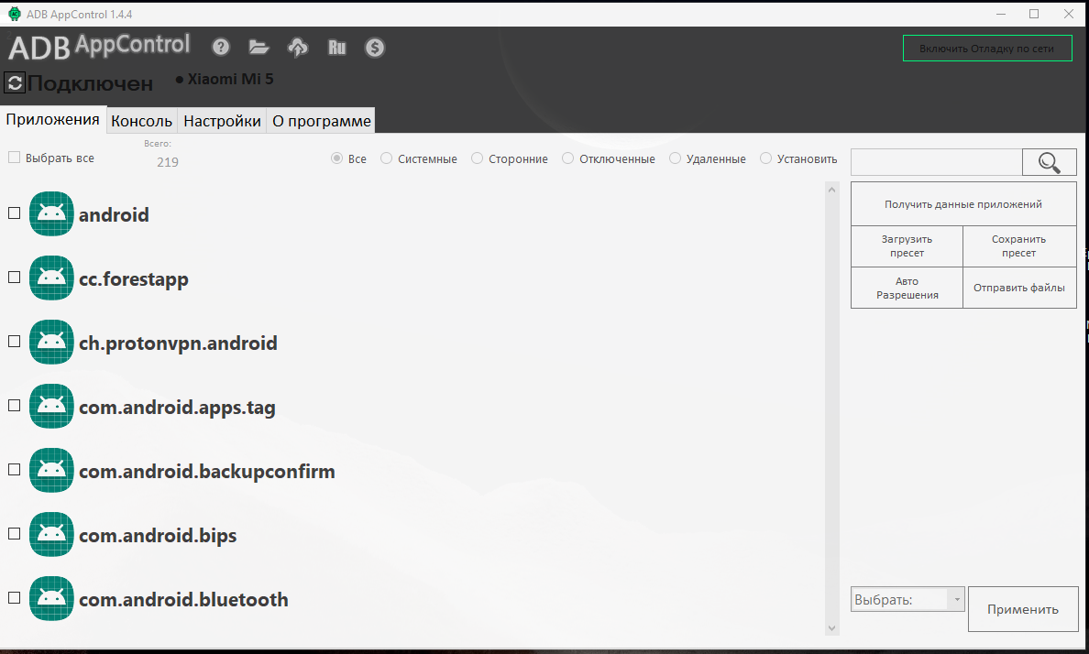Open the help question mark icon
Screen dimensions: 1089x654
(x=221, y=48)
